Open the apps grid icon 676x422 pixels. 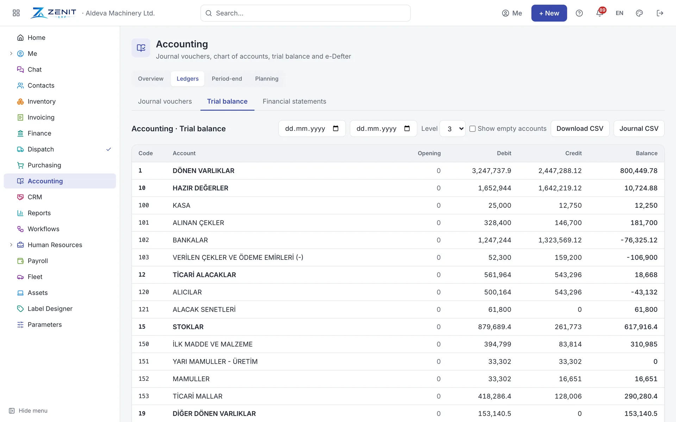point(16,13)
